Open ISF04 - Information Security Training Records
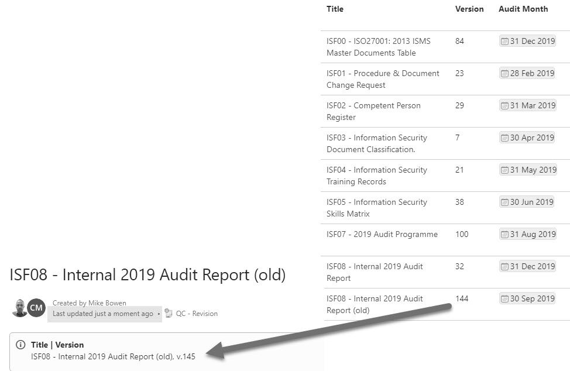The image size is (570, 371). (x=377, y=176)
